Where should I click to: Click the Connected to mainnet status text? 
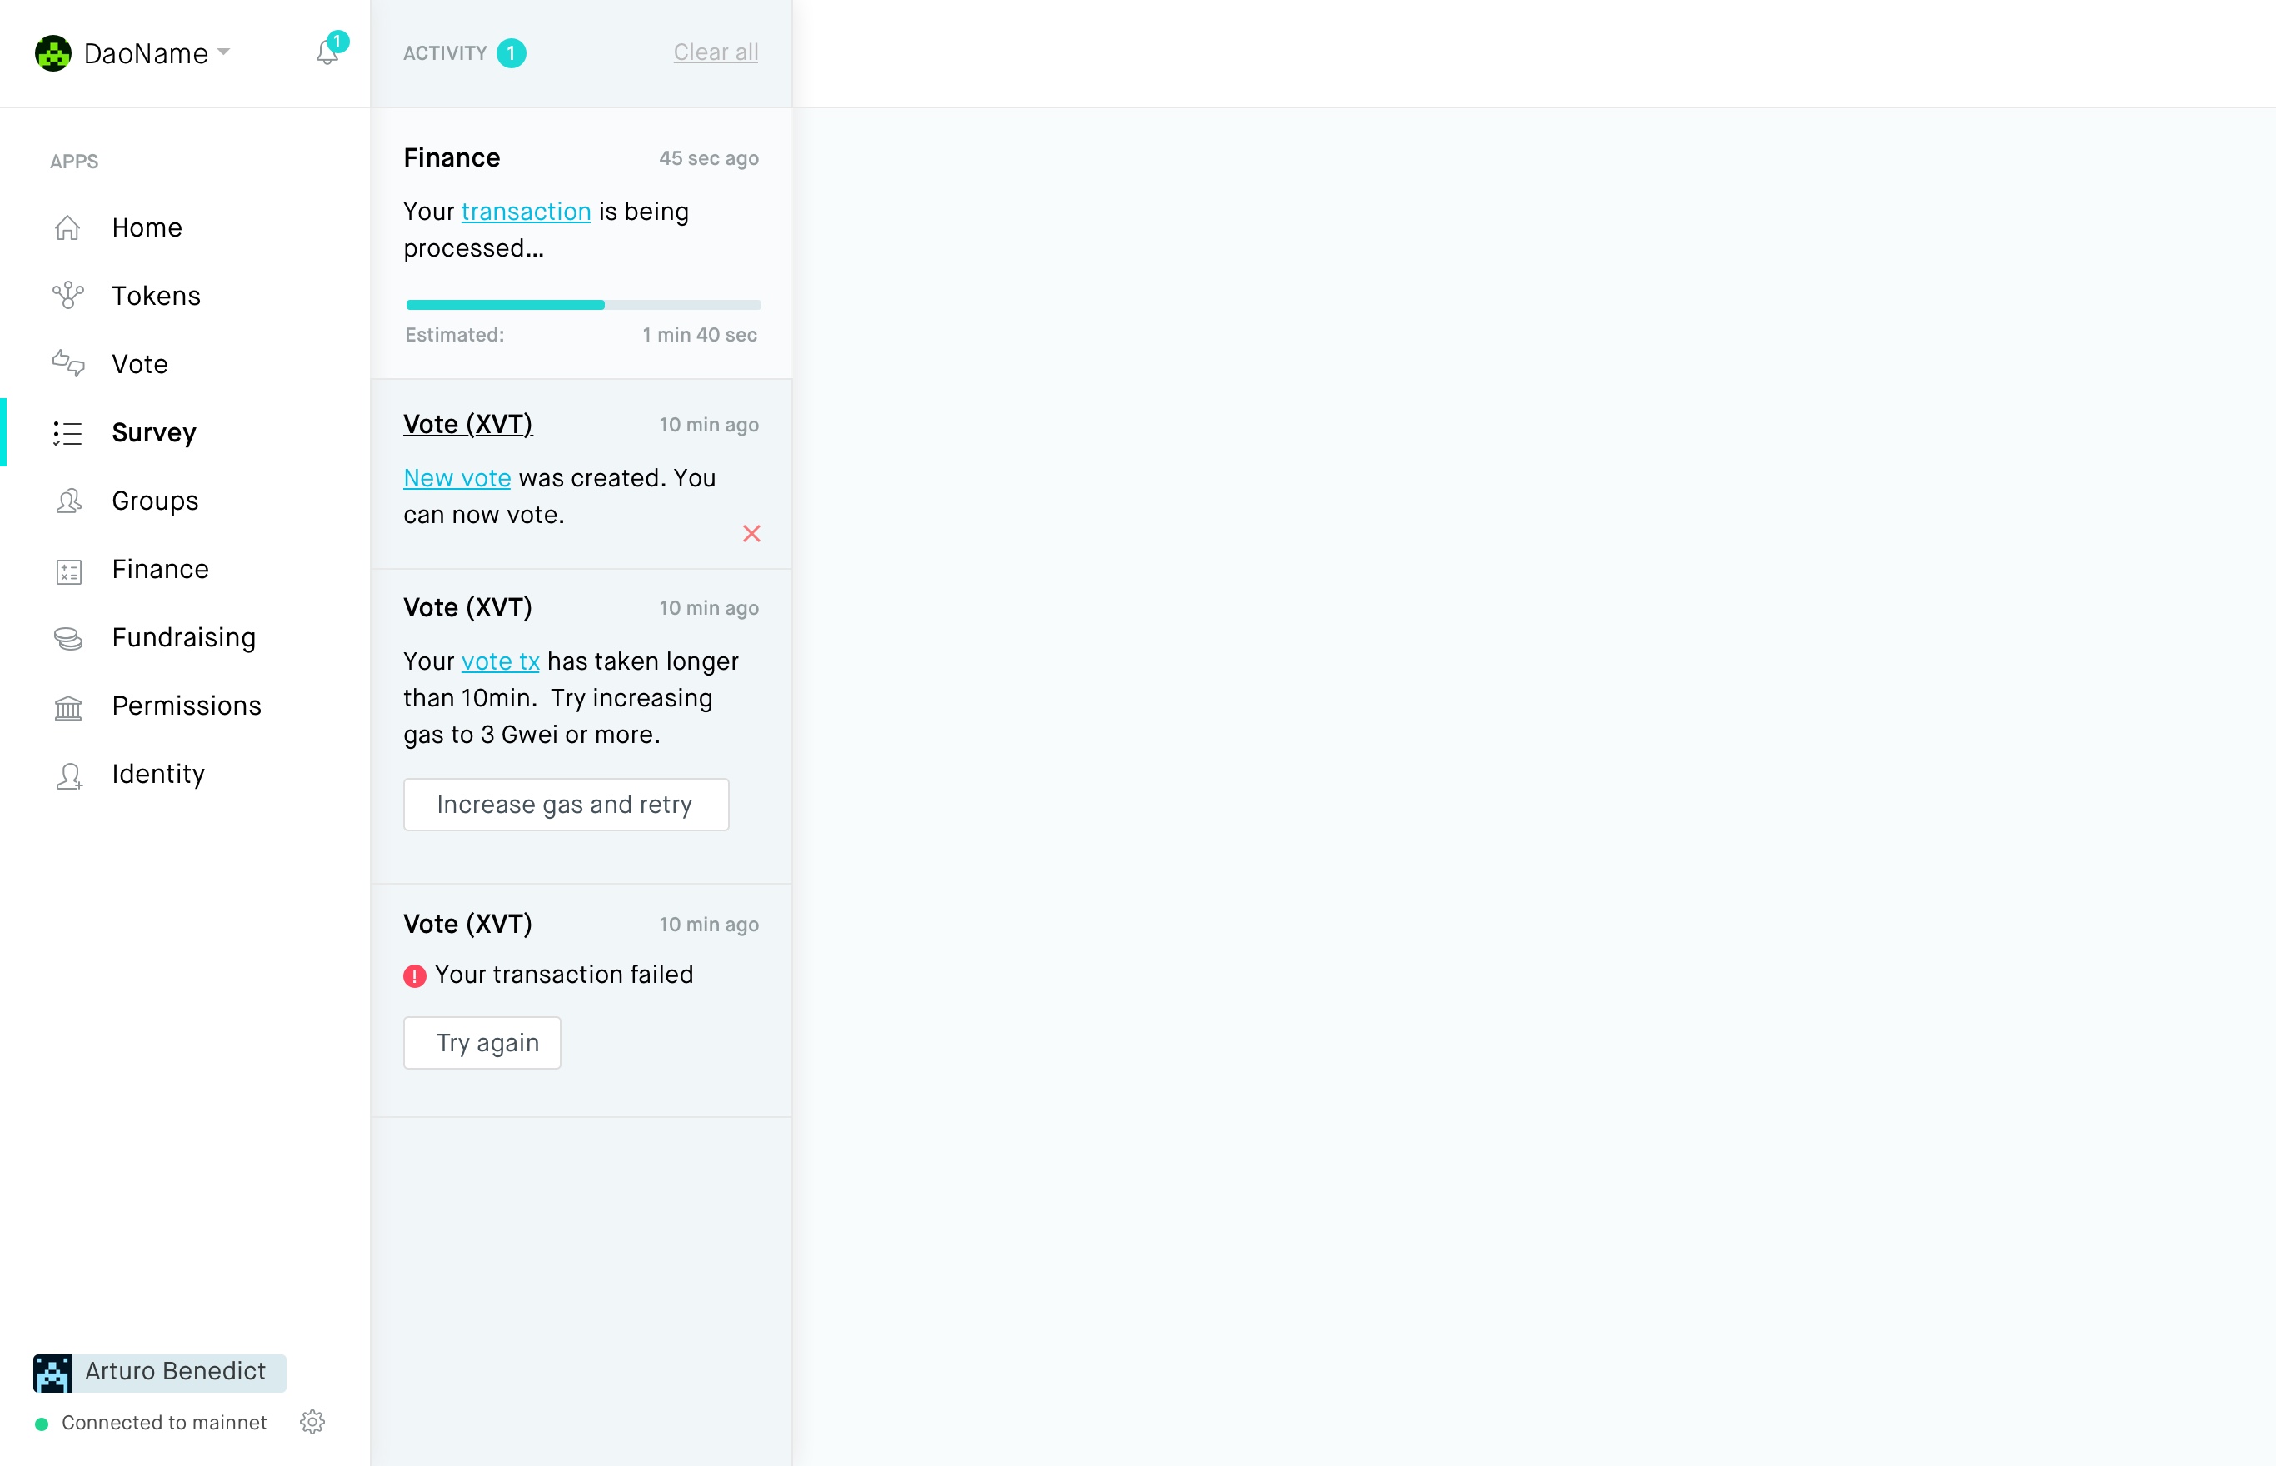click(x=164, y=1424)
